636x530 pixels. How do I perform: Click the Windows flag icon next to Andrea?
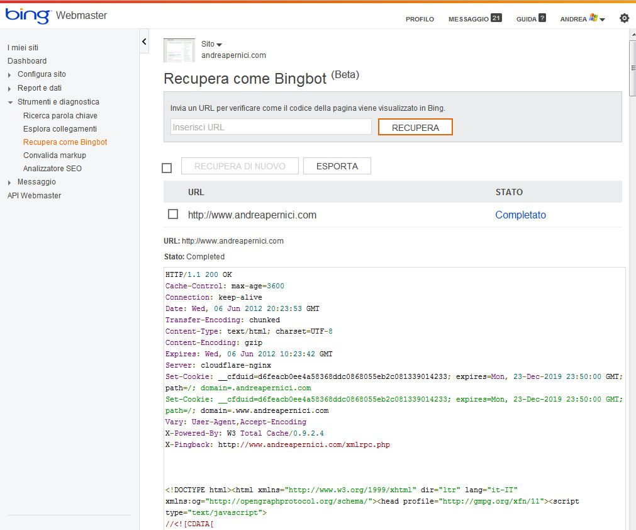click(x=593, y=18)
